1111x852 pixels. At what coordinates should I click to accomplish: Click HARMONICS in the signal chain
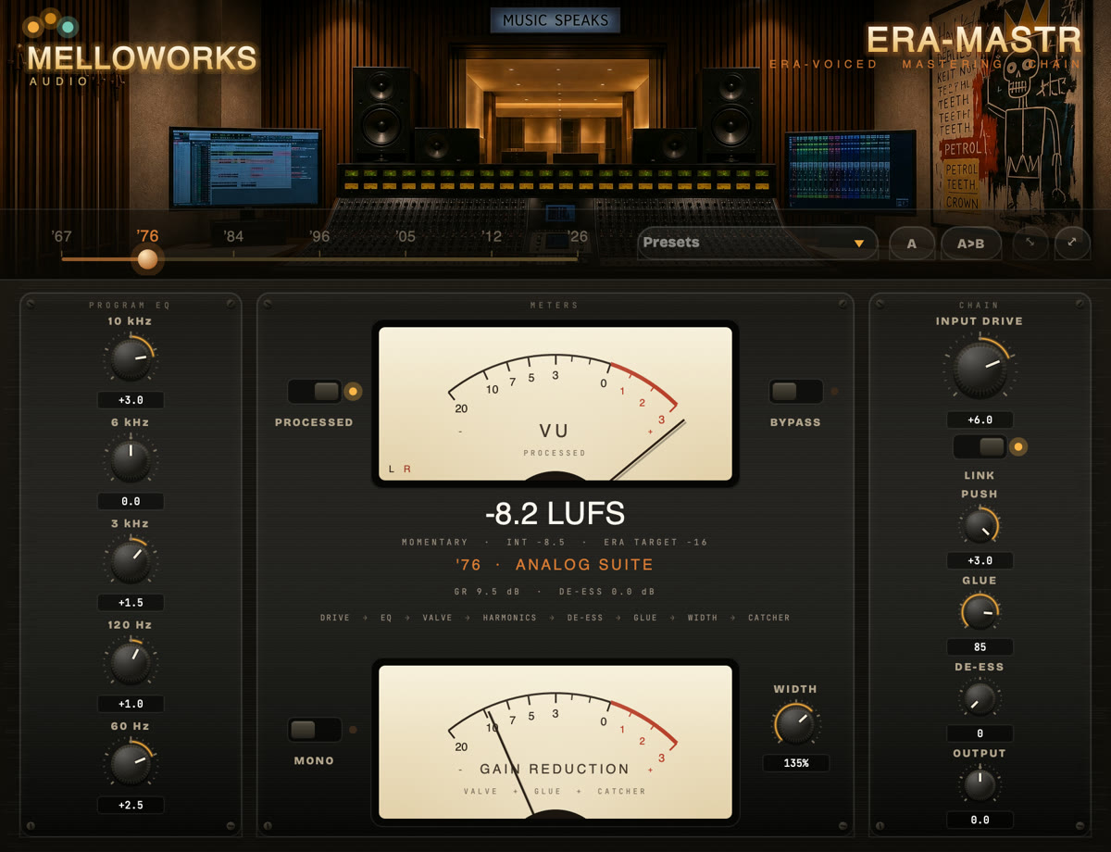click(509, 618)
